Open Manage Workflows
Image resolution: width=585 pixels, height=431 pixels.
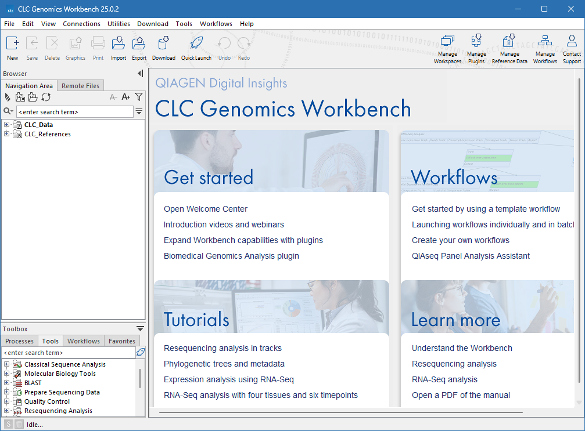click(545, 49)
